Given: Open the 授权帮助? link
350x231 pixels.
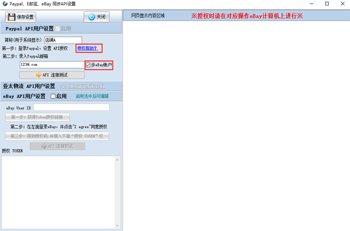Looking at the screenshot, I should 87,48.
